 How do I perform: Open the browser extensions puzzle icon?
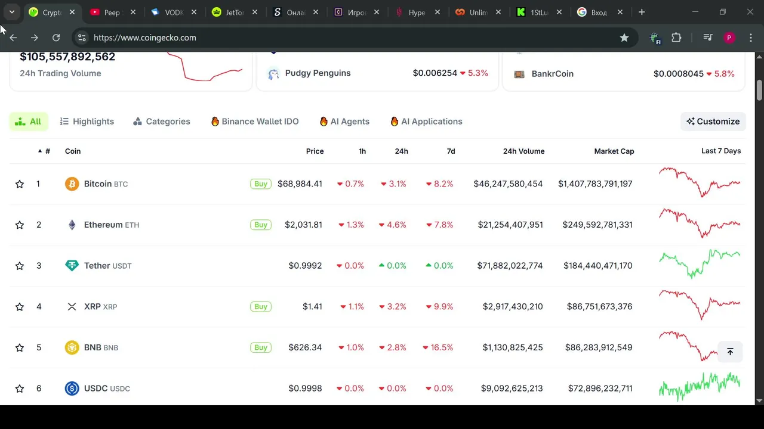[x=676, y=38]
